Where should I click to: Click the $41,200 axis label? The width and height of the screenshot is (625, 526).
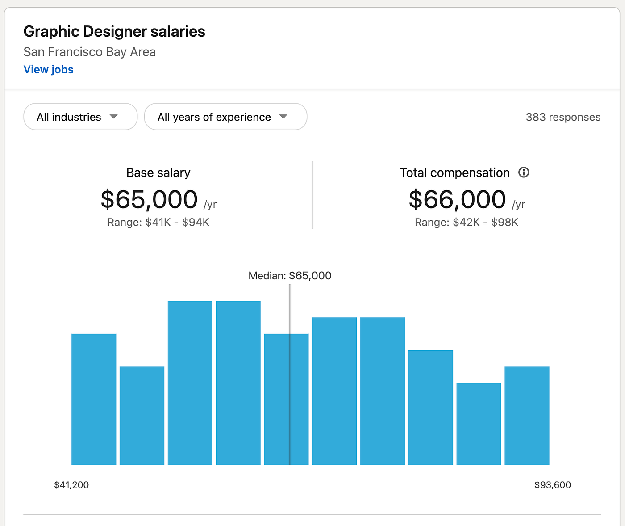pos(71,484)
